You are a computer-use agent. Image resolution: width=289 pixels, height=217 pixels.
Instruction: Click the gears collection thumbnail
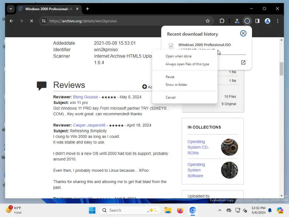click(x=229, y=147)
